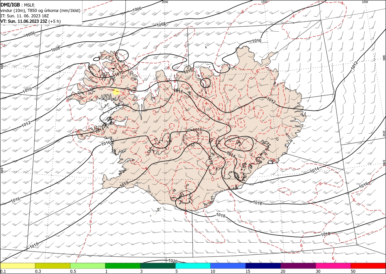Select the dark green 3–5 legend swatch

[158, 265]
